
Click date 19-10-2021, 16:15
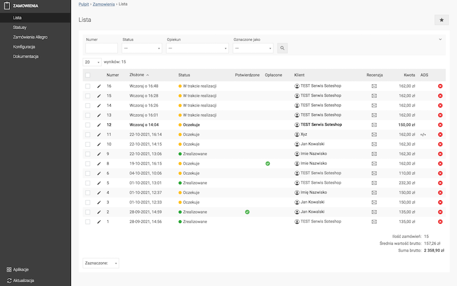pyautogui.click(x=145, y=164)
